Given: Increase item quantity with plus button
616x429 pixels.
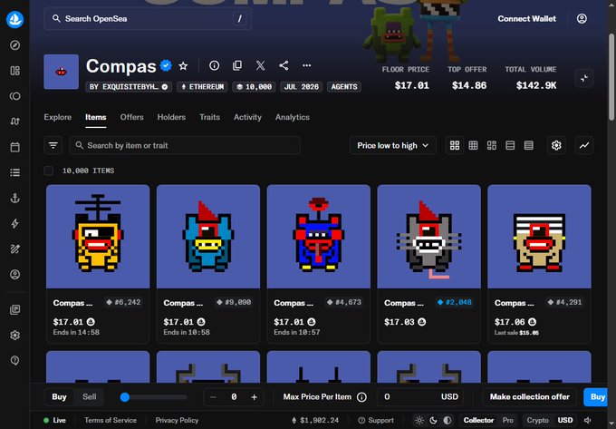Looking at the screenshot, I should (255, 397).
